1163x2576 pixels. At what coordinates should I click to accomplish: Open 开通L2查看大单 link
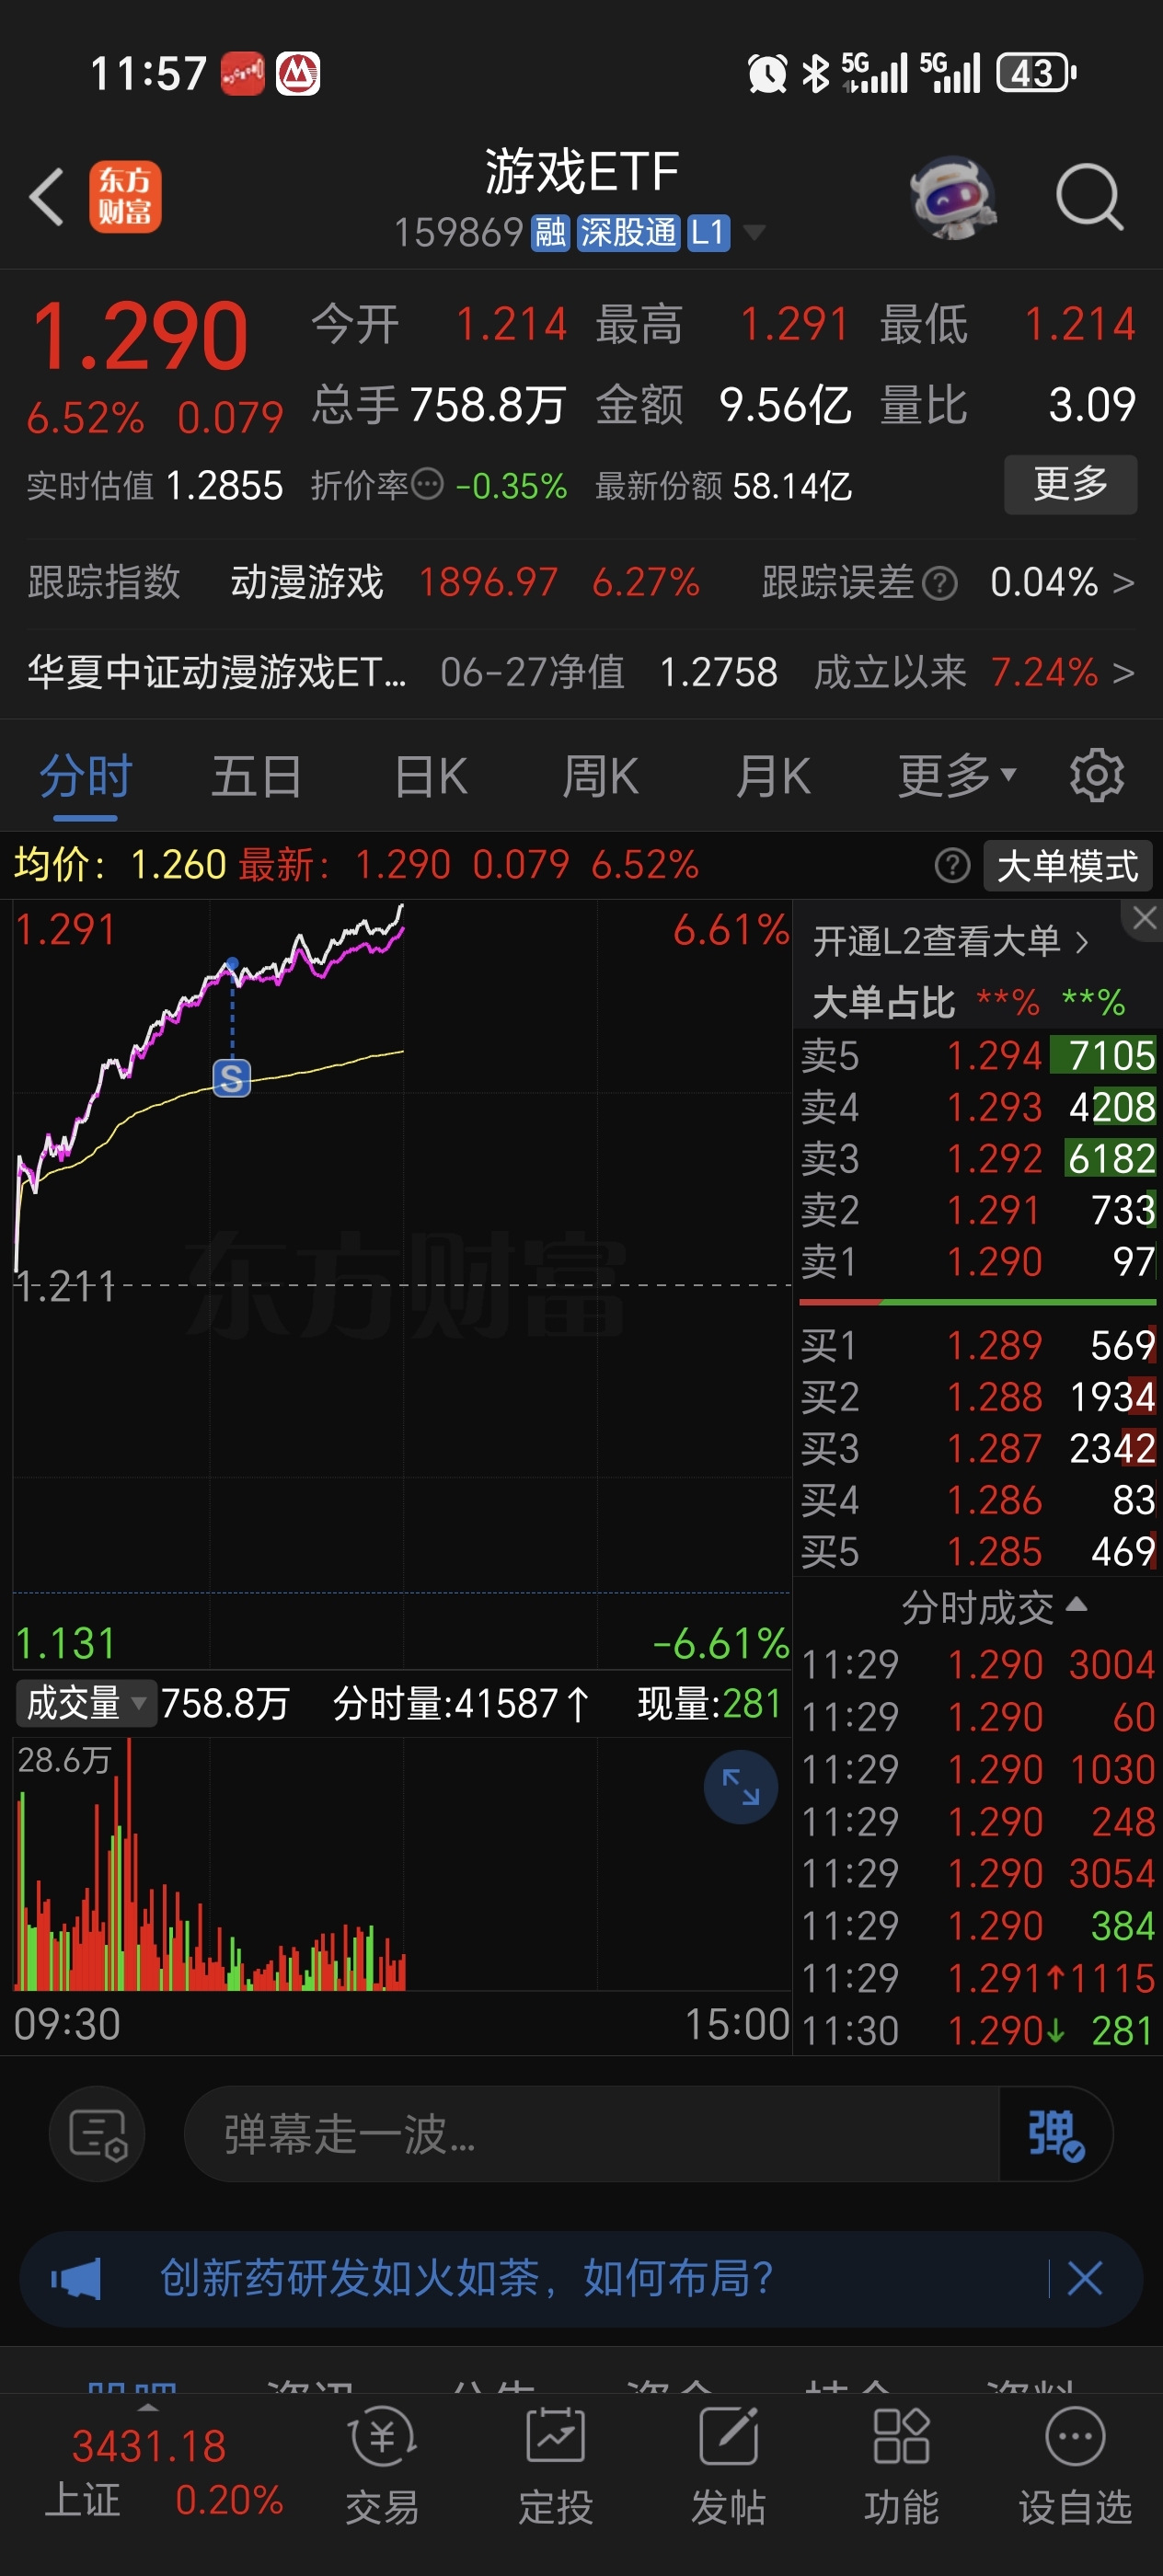[950, 941]
